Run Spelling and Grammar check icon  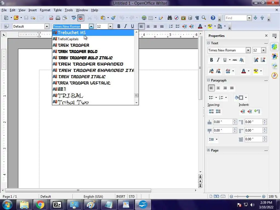74,18
